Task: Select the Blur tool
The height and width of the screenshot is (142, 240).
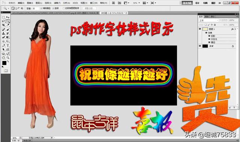Action: (x=3, y=41)
